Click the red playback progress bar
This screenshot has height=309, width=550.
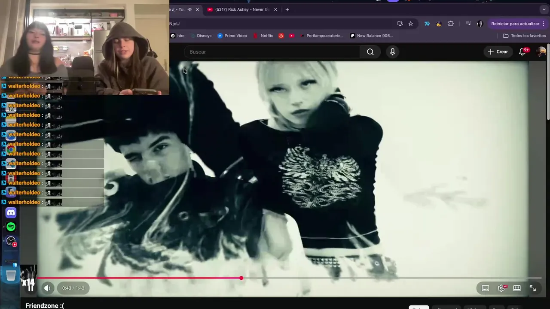coord(139,278)
